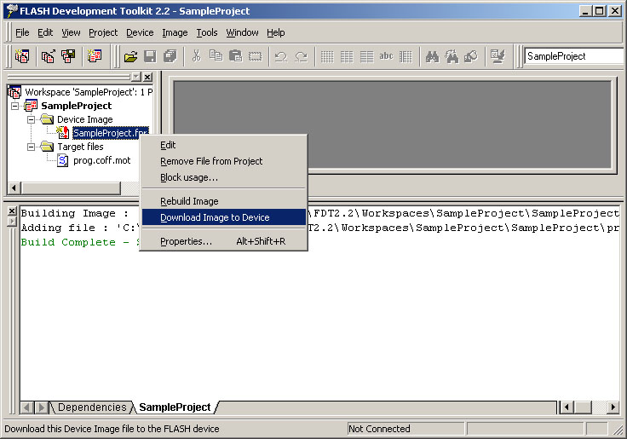Click the Paste clipboard toolbar icon
Screen dimensions: 627x439
coord(235,56)
